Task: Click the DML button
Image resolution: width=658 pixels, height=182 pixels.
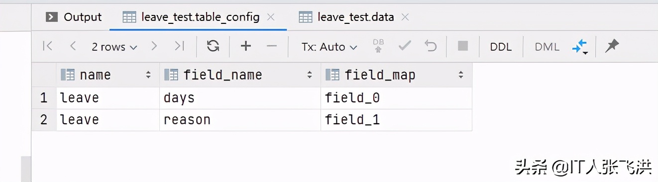Action: [547, 47]
